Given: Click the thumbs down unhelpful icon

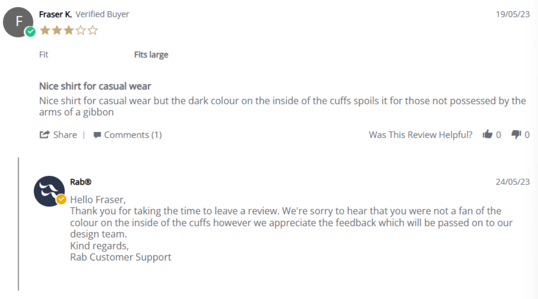Looking at the screenshot, I should tap(516, 135).
